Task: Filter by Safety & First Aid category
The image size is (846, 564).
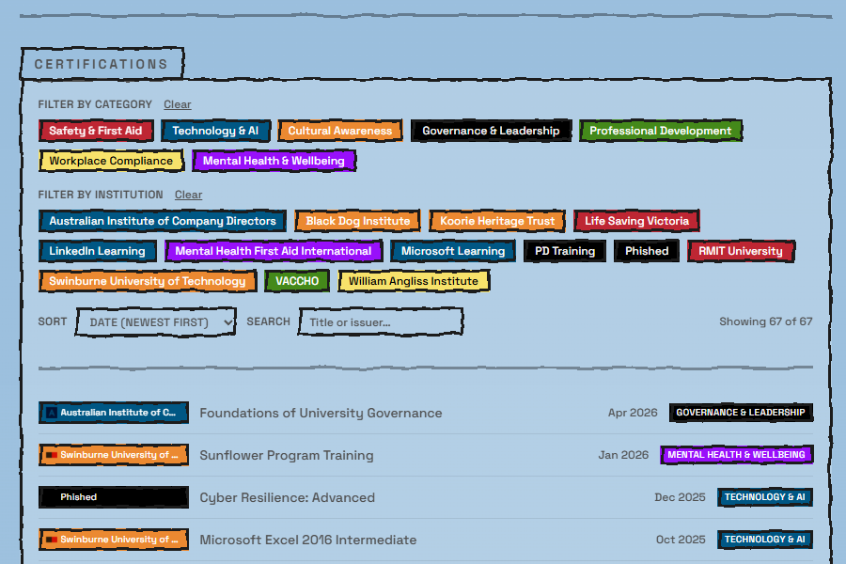Action: coord(96,131)
